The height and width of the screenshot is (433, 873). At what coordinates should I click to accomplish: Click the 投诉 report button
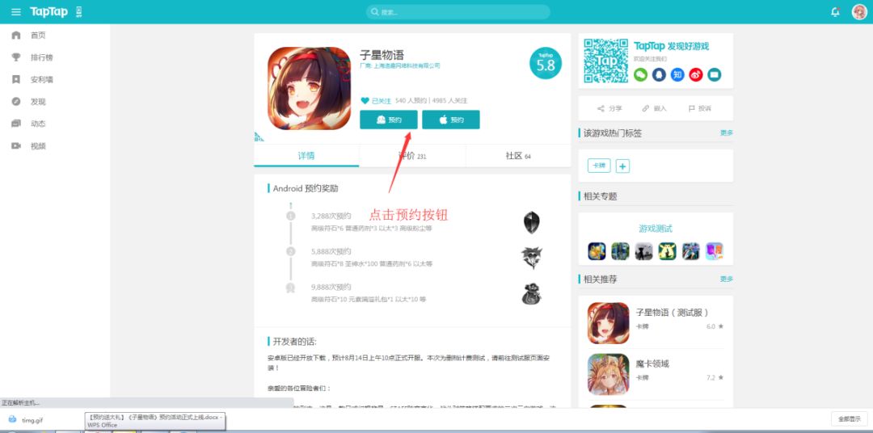pos(700,108)
